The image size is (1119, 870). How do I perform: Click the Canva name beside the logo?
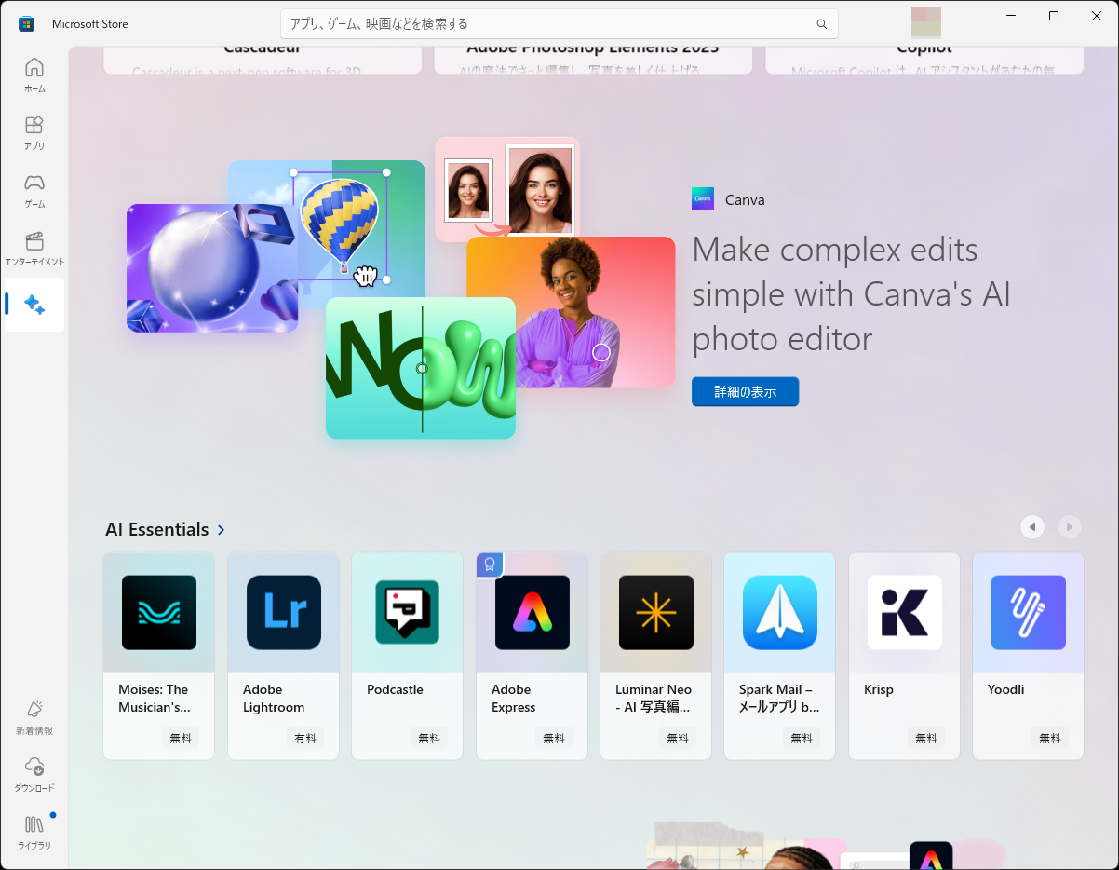pyautogui.click(x=745, y=199)
